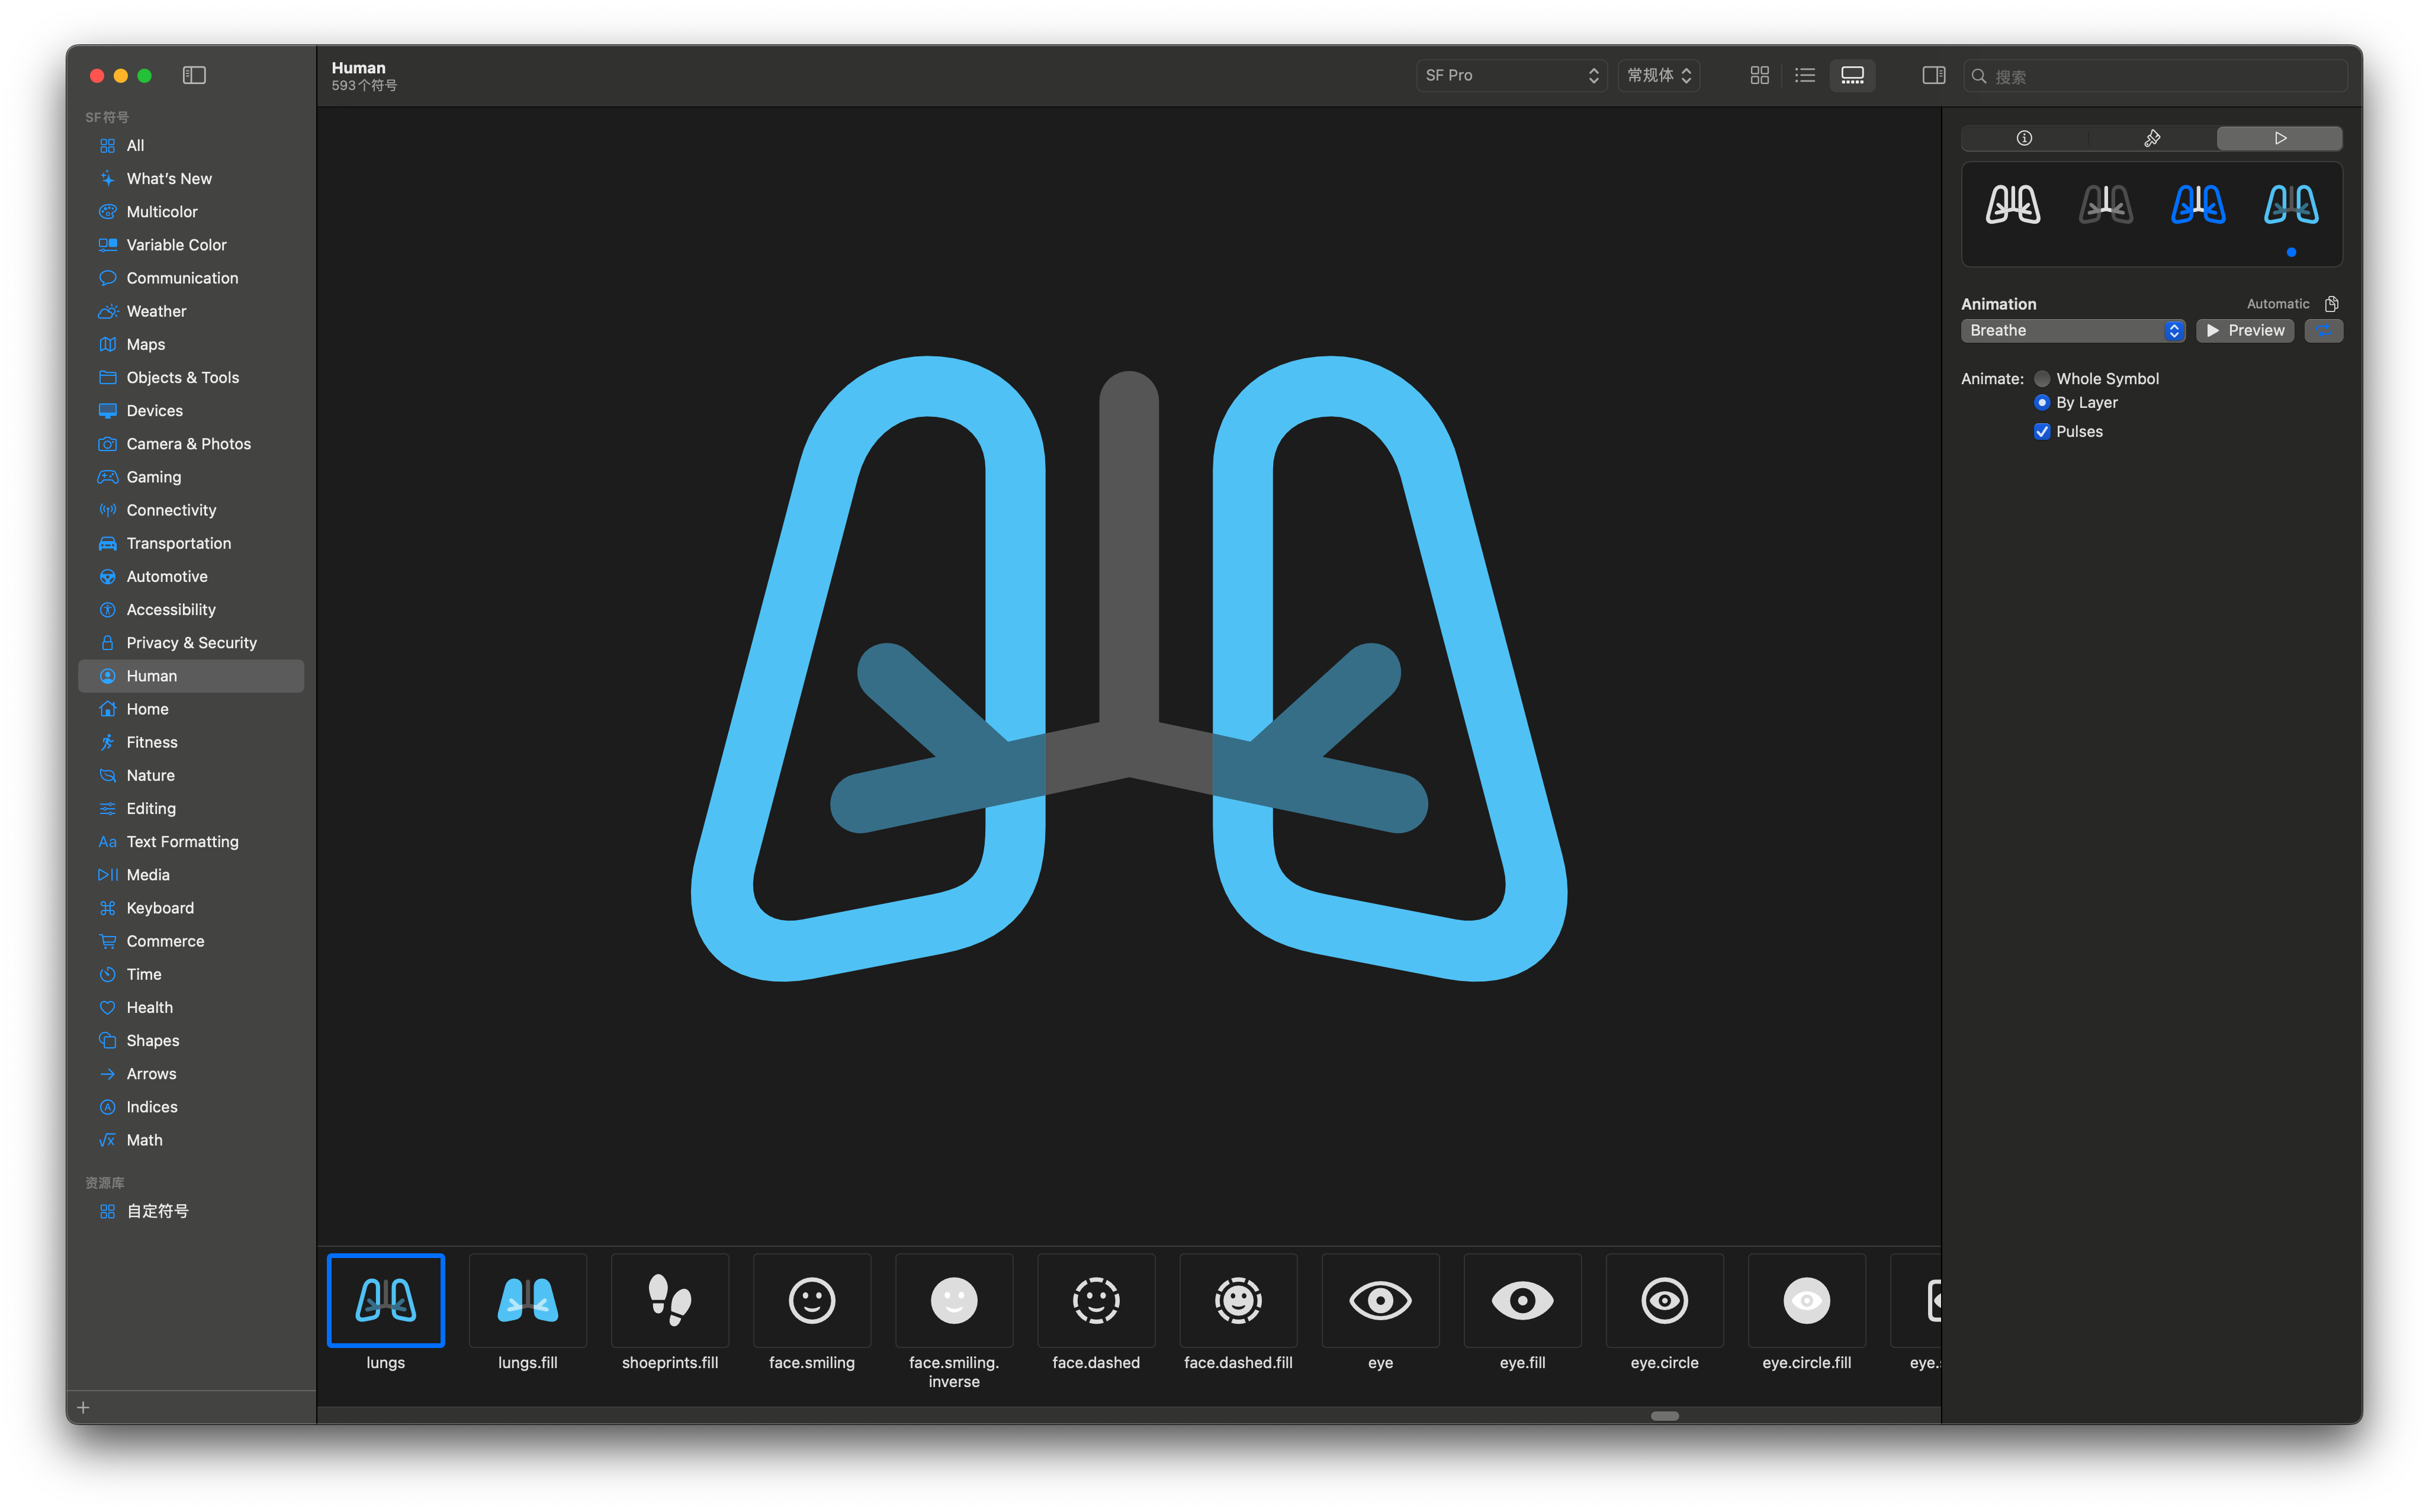
Task: Click the Home house icon
Action: click(x=107, y=709)
